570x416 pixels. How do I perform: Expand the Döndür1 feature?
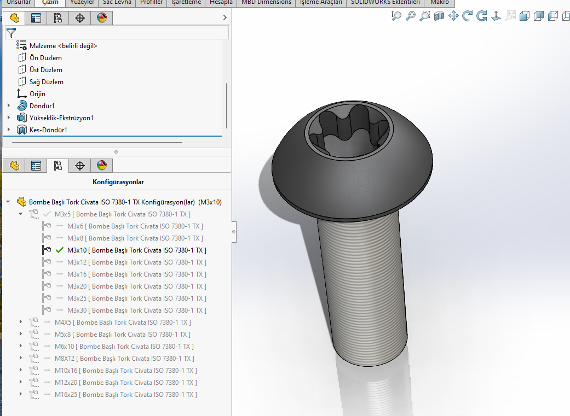click(9, 106)
